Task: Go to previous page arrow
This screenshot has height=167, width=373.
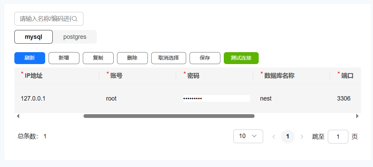Action: point(273,136)
